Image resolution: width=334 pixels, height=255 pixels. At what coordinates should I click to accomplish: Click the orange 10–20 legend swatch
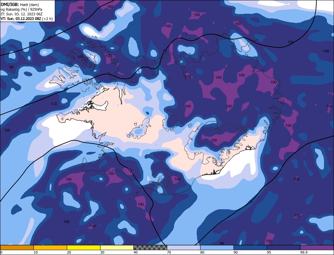[50, 247]
